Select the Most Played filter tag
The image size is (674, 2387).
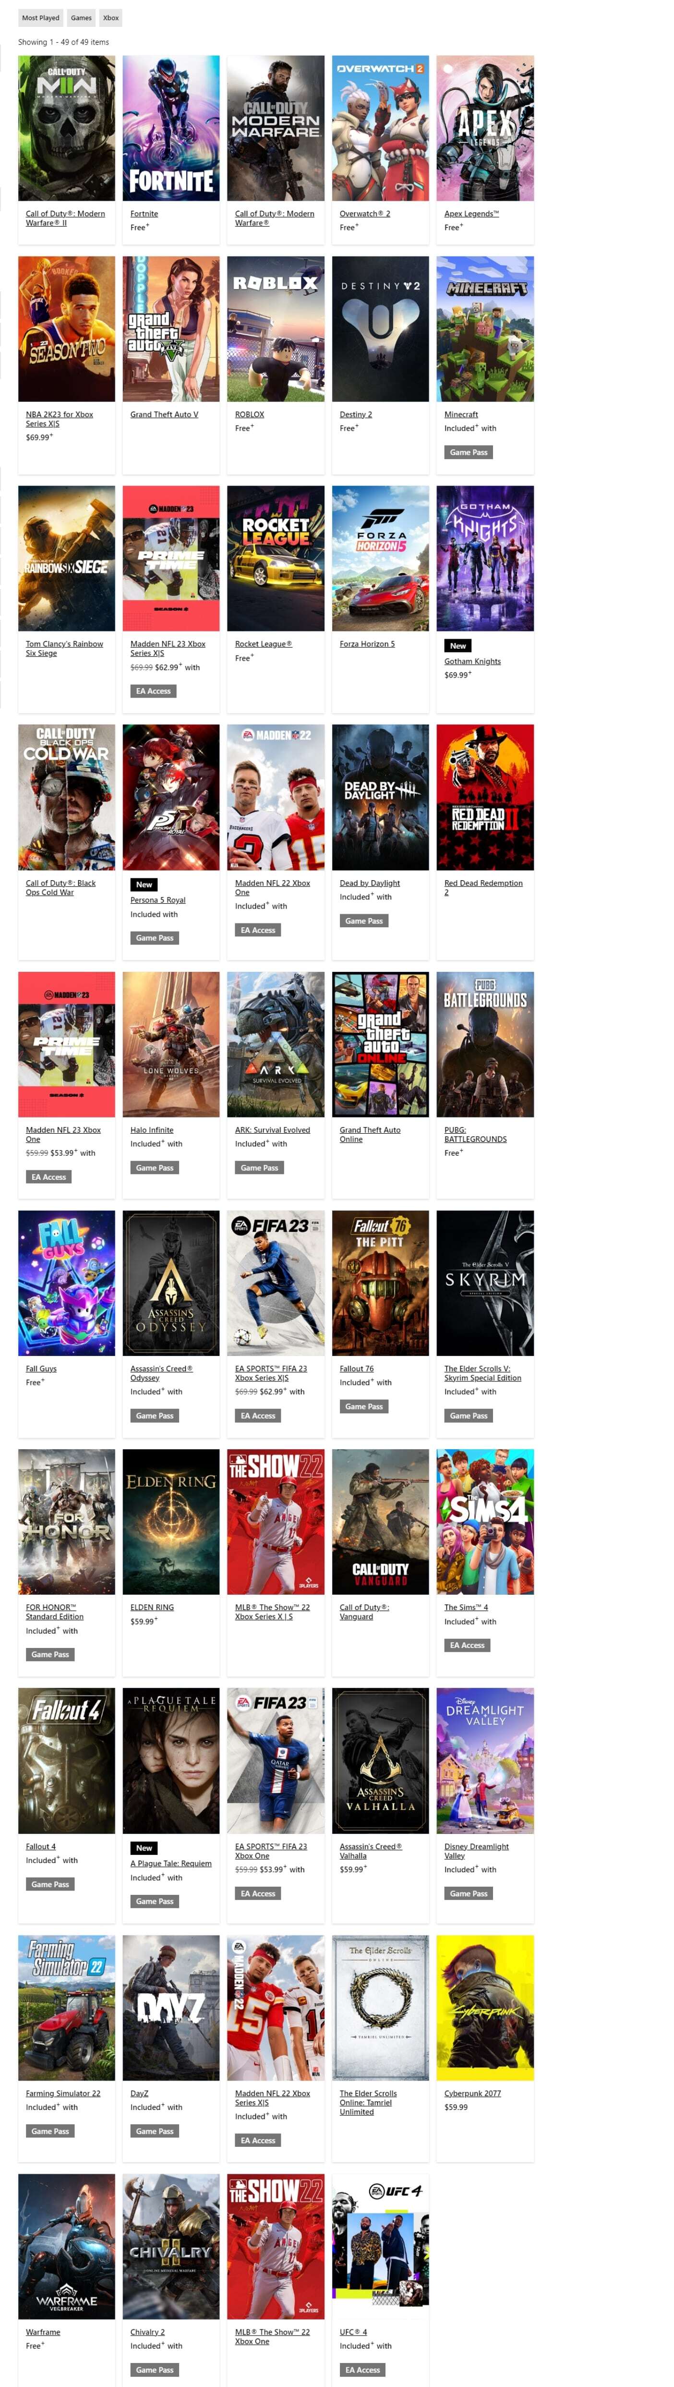click(41, 18)
